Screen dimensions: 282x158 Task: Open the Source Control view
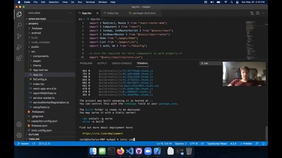[x=19, y=36]
